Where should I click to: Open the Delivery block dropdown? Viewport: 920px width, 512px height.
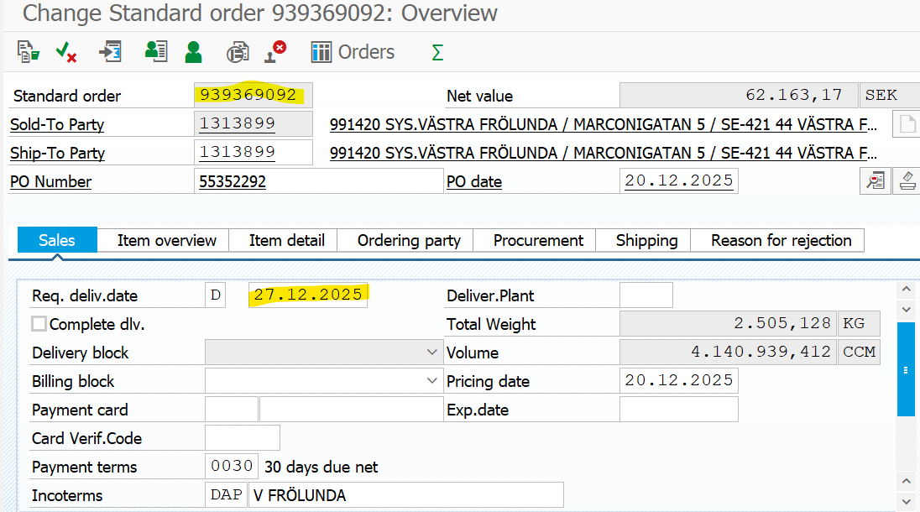(431, 353)
